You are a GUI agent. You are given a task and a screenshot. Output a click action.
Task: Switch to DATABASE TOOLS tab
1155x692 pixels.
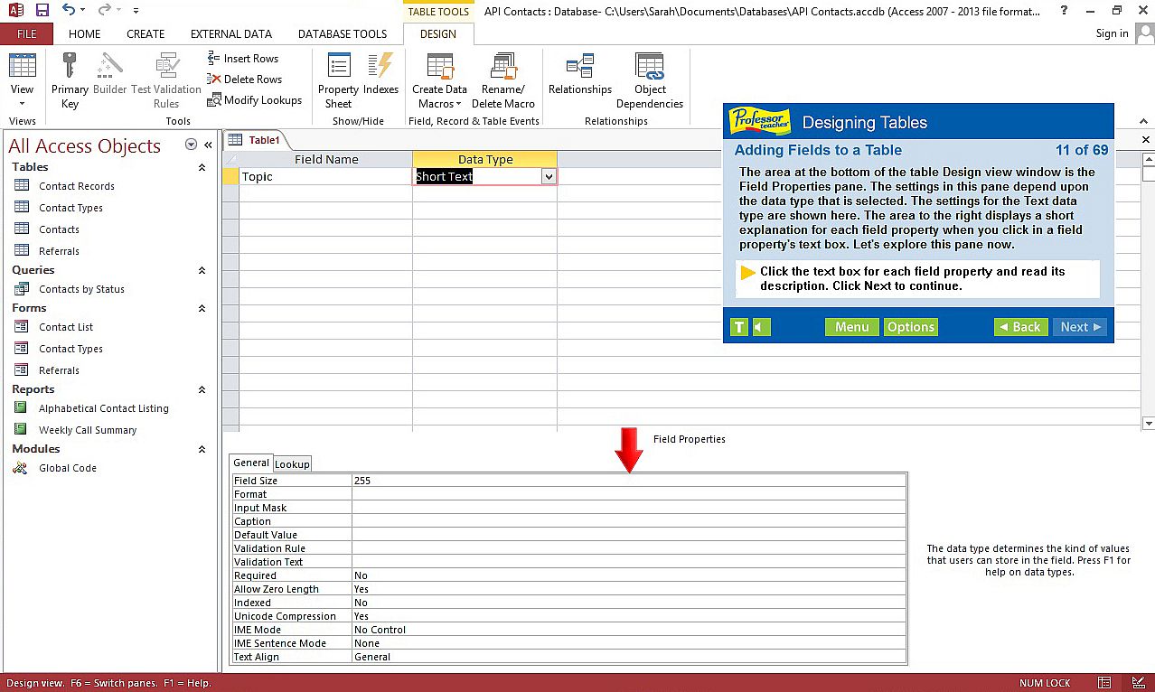tap(343, 33)
